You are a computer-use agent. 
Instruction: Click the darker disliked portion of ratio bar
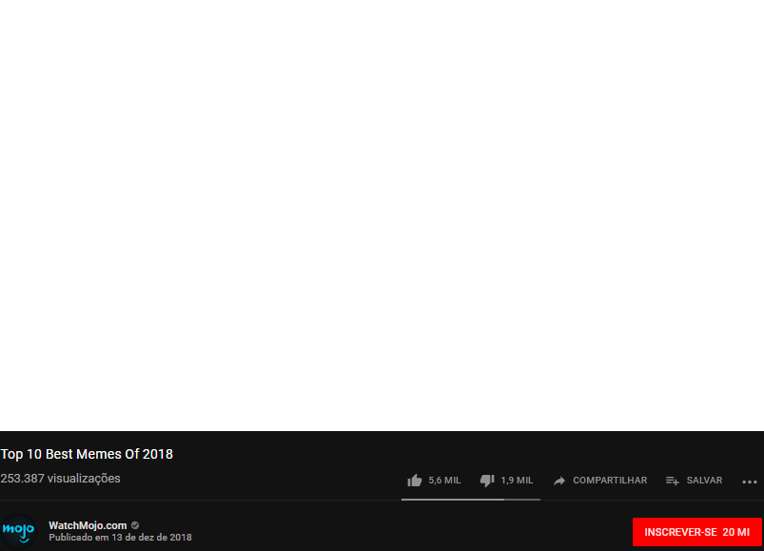point(522,500)
